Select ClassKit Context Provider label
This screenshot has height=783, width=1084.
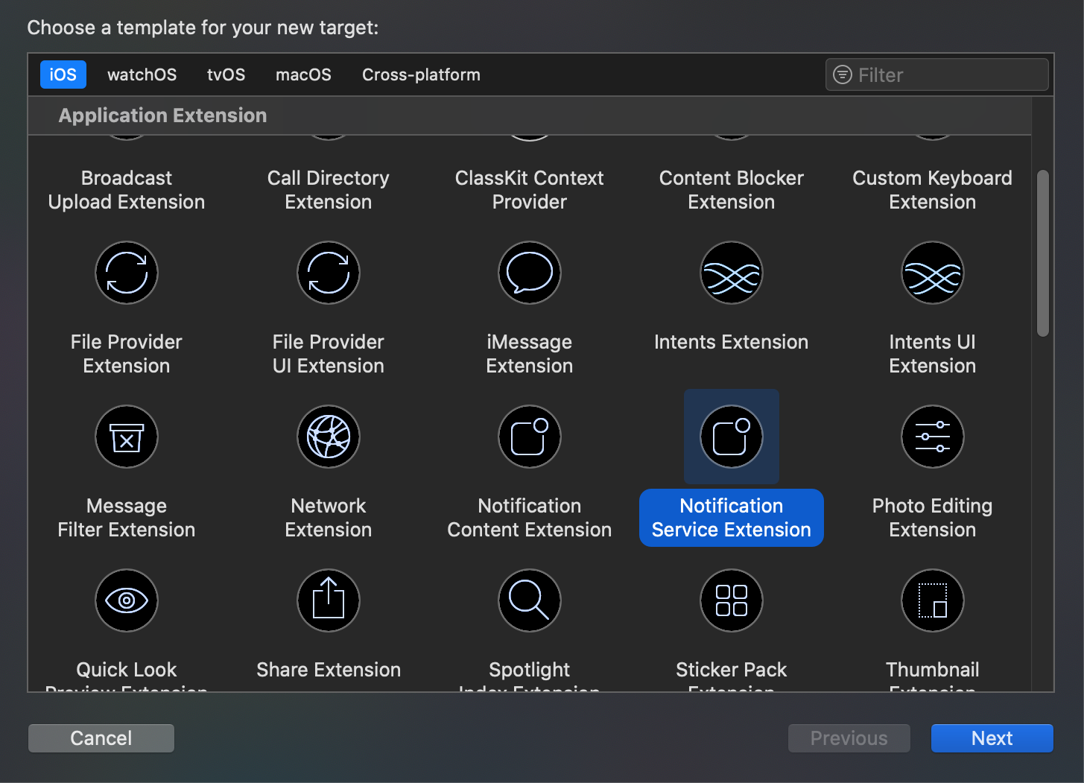530,190
